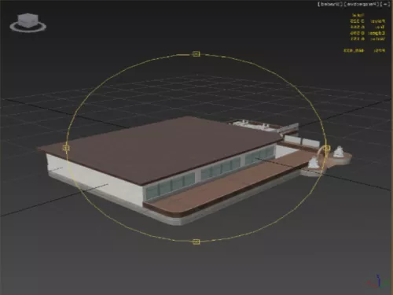This screenshot has width=393, height=295.
Task: Click the top handle of the orbit gizmo
Action: (x=196, y=53)
